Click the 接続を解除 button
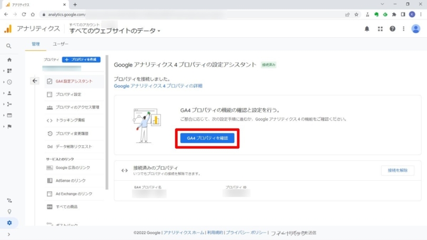Image resolution: width=427 pixels, height=240 pixels. (398, 170)
